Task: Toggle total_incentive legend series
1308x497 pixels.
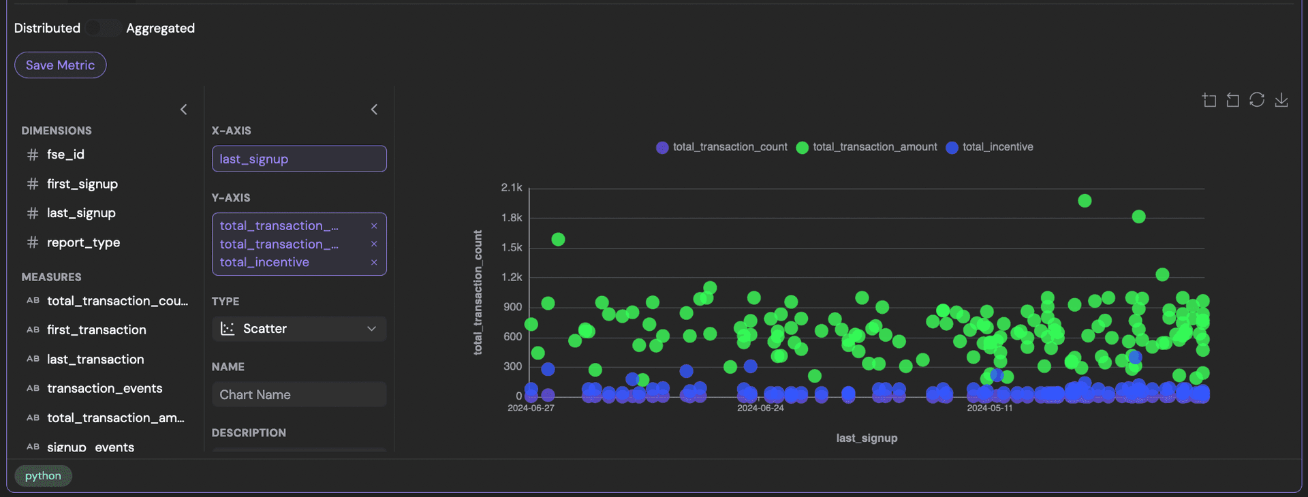Action: [x=989, y=147]
